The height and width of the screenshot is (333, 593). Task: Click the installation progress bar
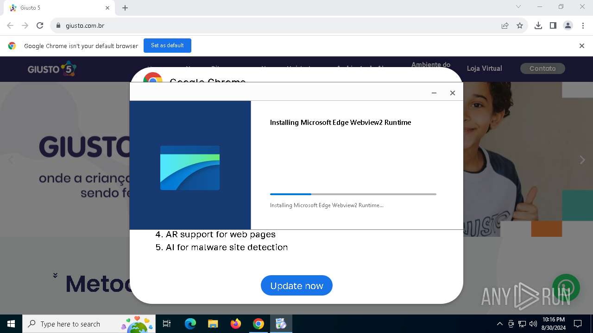(x=353, y=194)
